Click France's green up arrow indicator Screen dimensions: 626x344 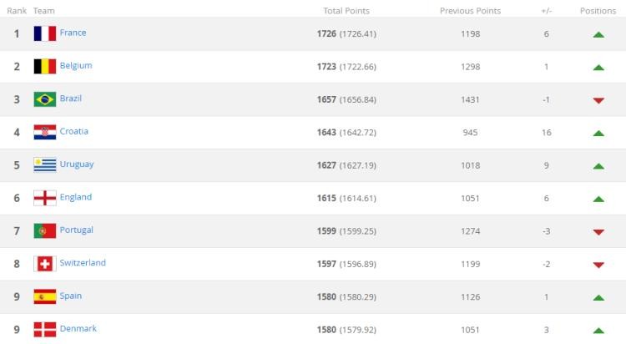[598, 34]
